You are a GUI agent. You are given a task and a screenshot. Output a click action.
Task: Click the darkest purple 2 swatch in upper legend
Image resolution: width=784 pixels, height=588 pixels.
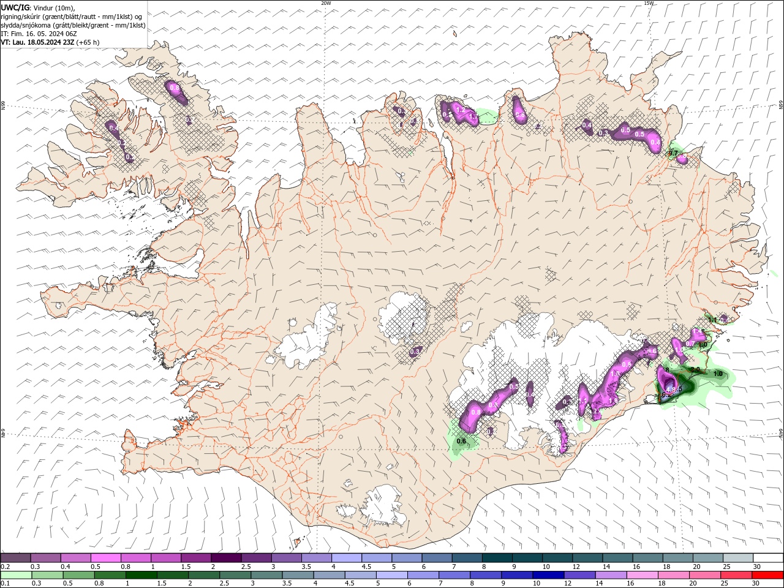(x=227, y=557)
